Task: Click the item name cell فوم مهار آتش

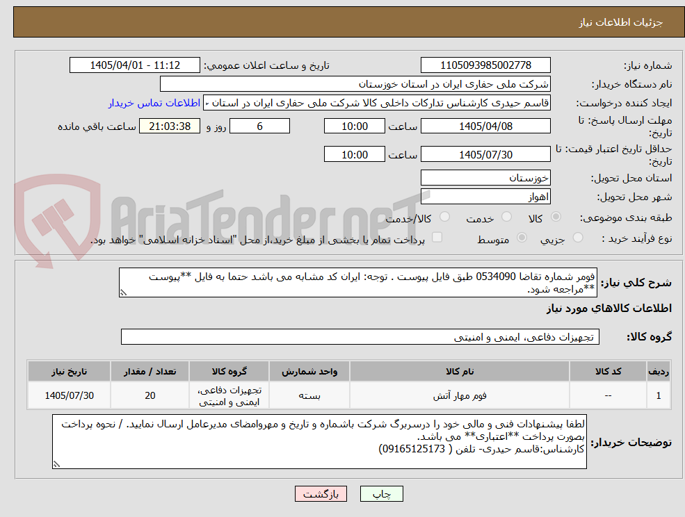Action: click(x=460, y=395)
